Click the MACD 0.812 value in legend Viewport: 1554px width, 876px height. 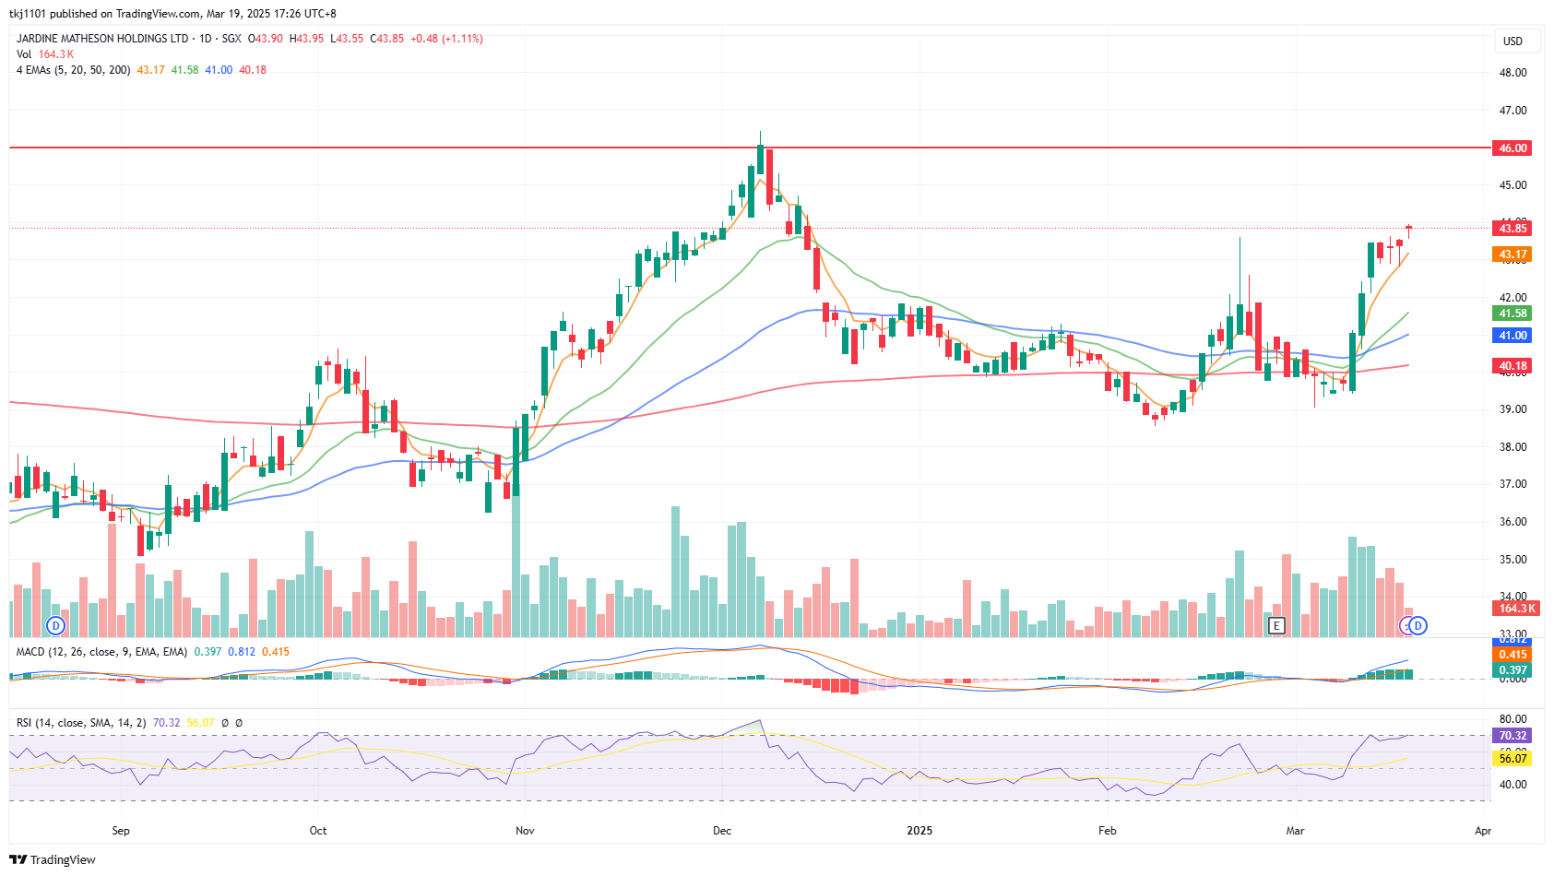(242, 652)
